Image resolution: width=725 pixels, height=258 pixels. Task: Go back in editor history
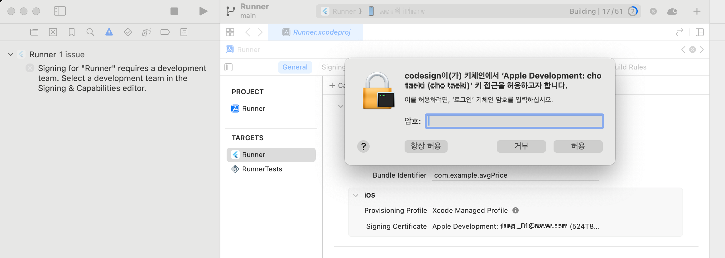coord(248,32)
